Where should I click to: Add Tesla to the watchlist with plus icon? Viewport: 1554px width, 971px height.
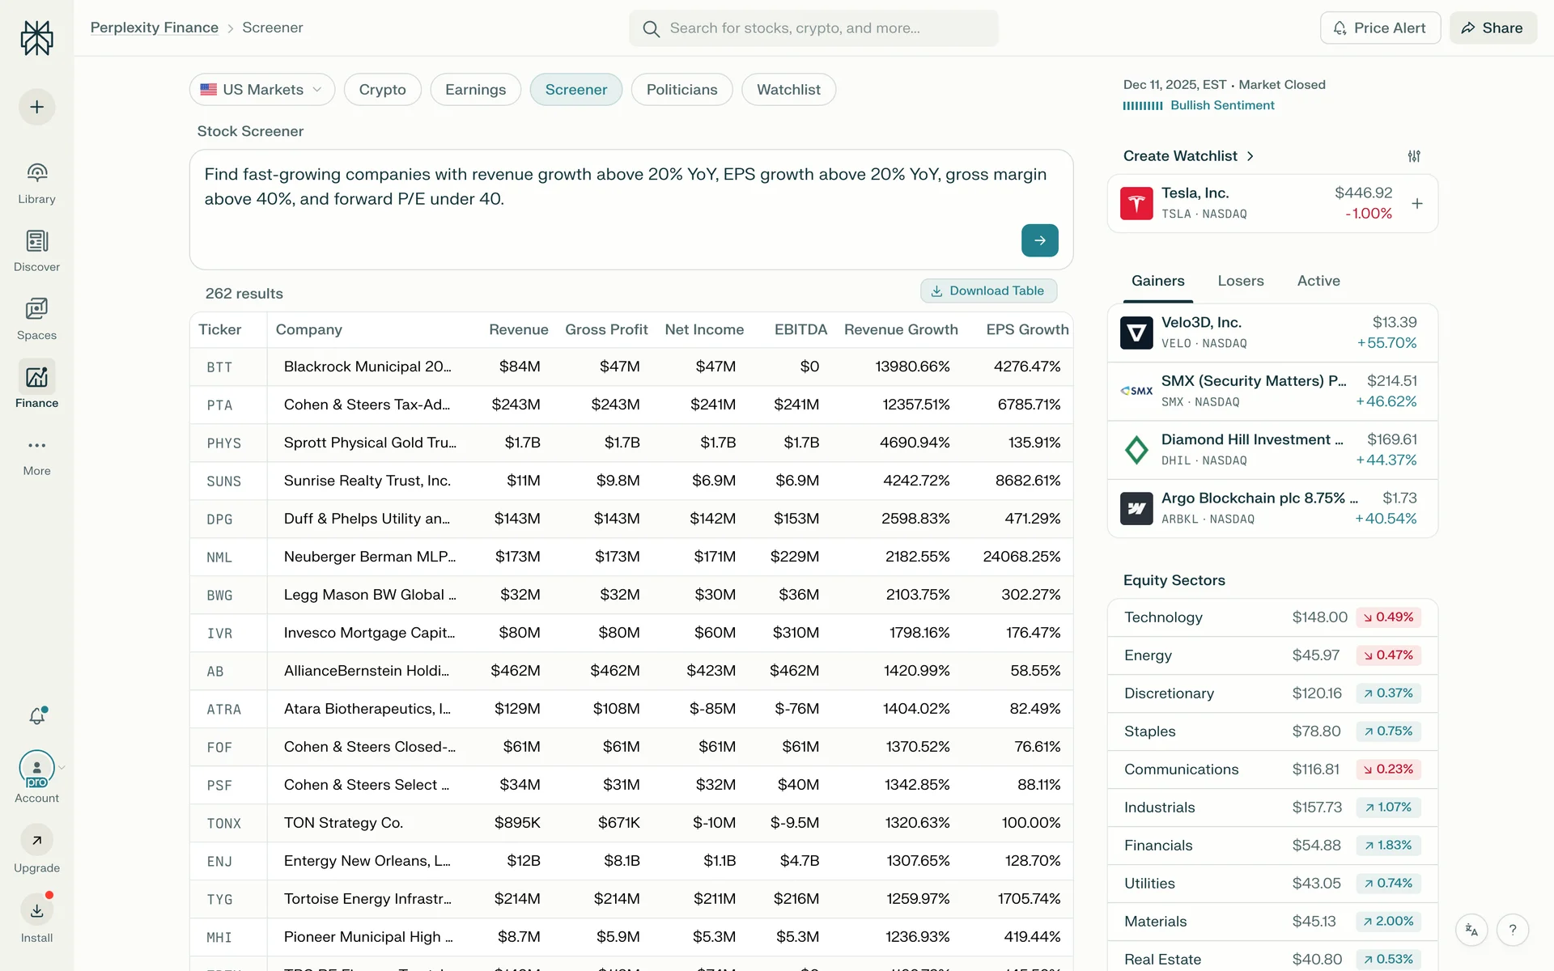1417,204
